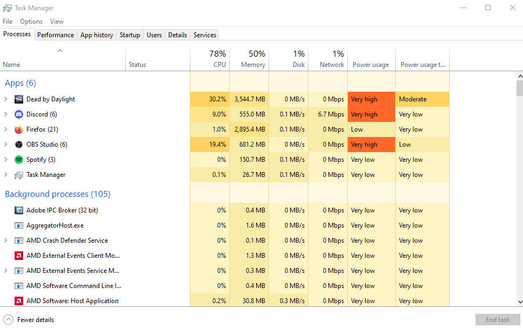The width and height of the screenshot is (523, 329).
Task: Click the End task button
Action: 498,320
